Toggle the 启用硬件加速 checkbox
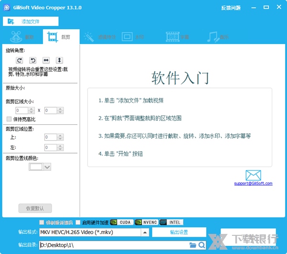 pos(78,222)
